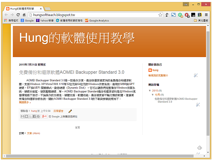
Task: Click the bottom-right wrench diamond icon
Action: [x=200, y=148]
